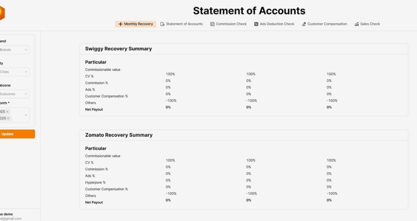Image resolution: width=417 pixels, height=221 pixels.
Task: Select the Ads Deduction Check tab
Action: [277, 24]
